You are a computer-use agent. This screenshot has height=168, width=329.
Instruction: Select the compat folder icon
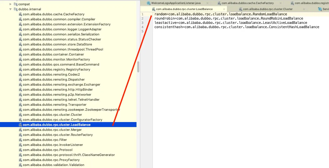[x=16, y=4]
